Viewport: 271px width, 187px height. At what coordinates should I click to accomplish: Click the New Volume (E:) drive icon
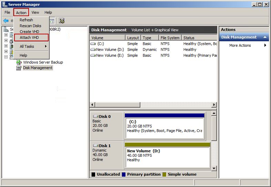(x=93, y=55)
